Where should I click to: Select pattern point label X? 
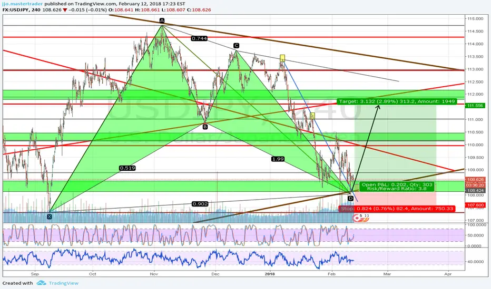pos(50,216)
